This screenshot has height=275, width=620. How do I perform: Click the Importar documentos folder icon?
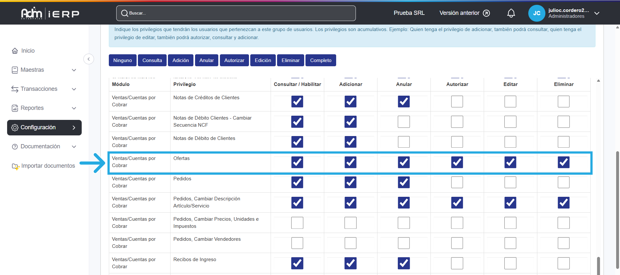click(15, 166)
